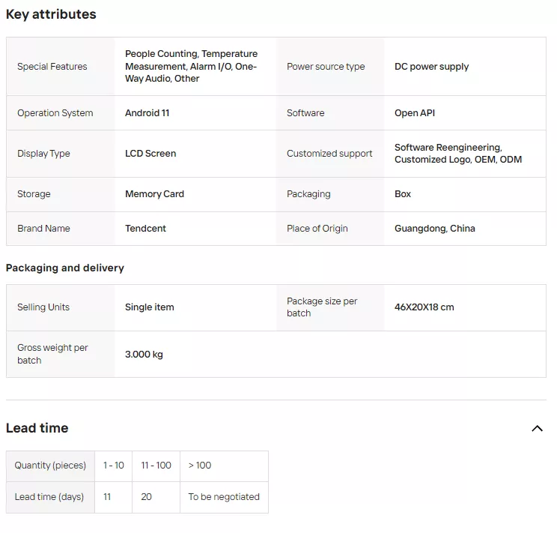
Task: Click the Packaging label in Key attributes
Action: coord(308,194)
